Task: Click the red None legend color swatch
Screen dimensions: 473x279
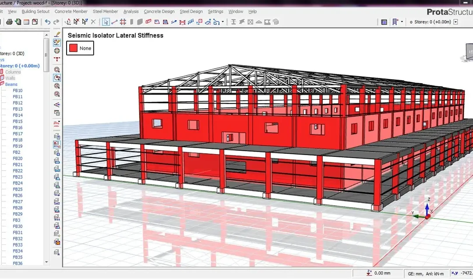Action: point(73,48)
